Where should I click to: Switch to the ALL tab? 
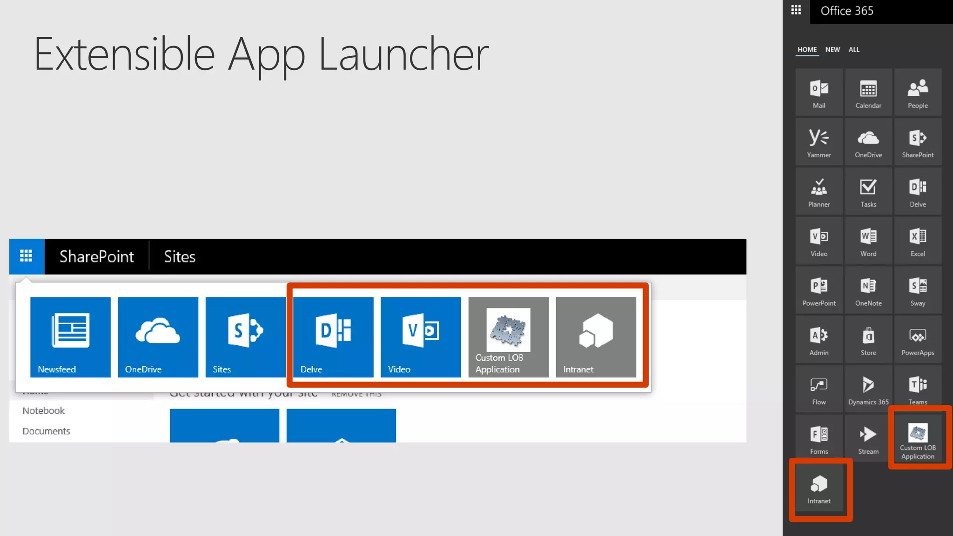pyautogui.click(x=853, y=49)
